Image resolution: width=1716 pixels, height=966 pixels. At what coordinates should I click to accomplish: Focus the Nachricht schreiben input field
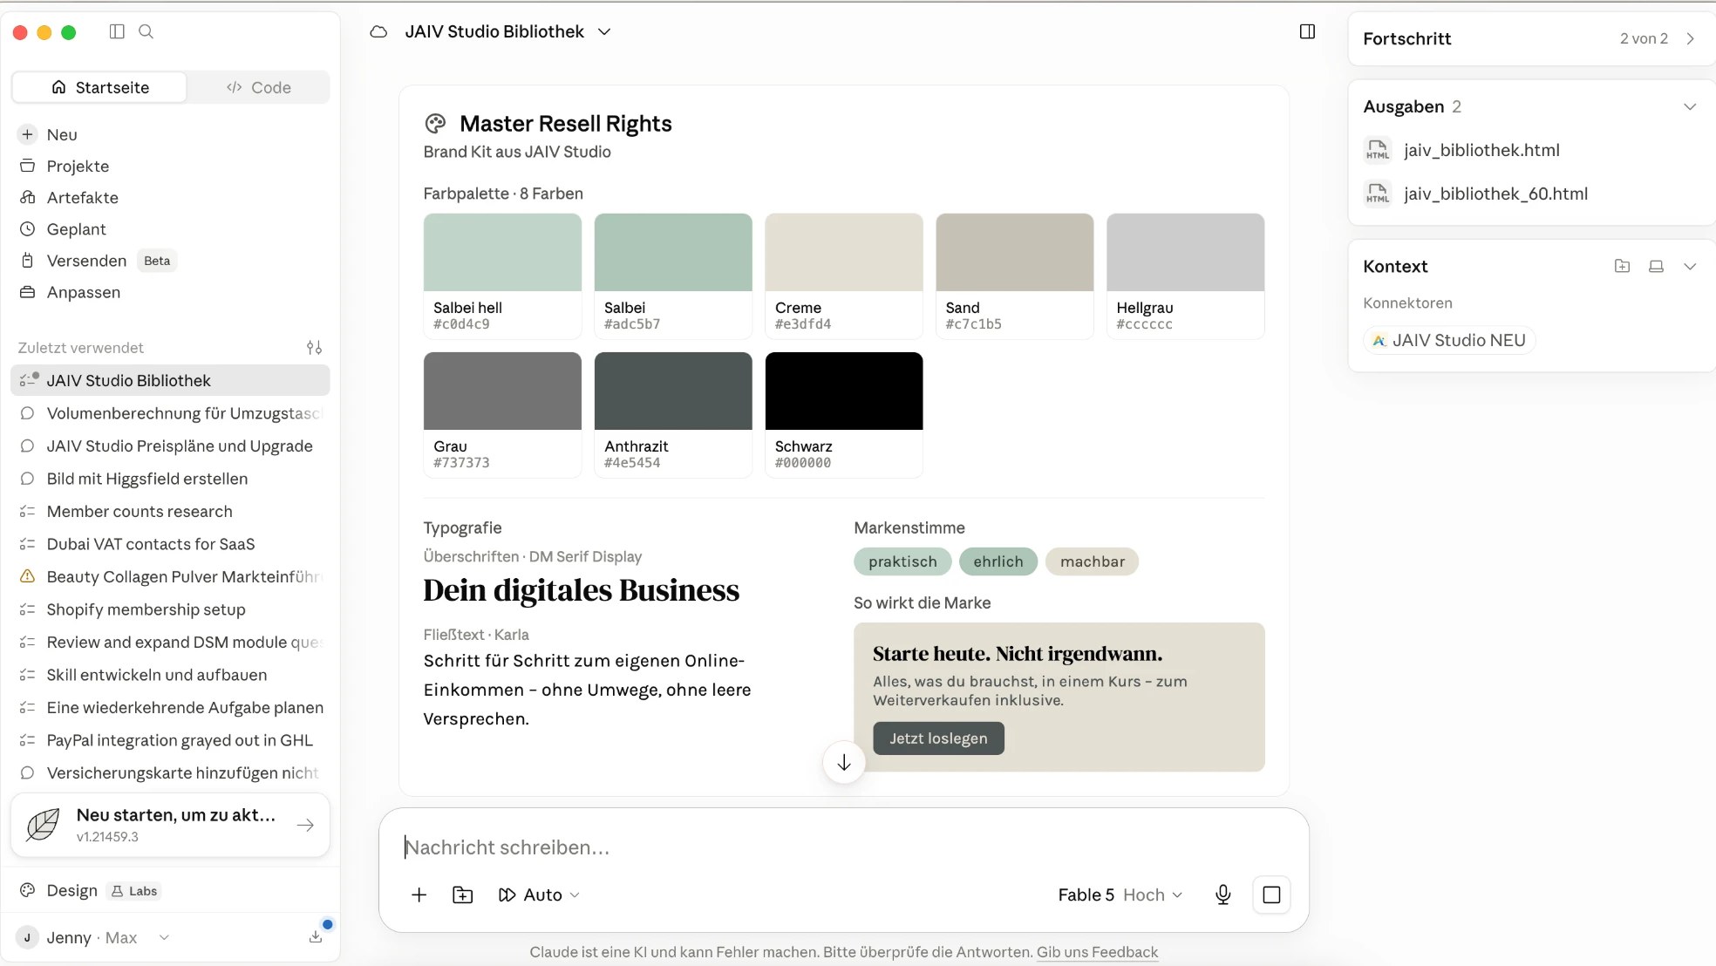tap(844, 847)
